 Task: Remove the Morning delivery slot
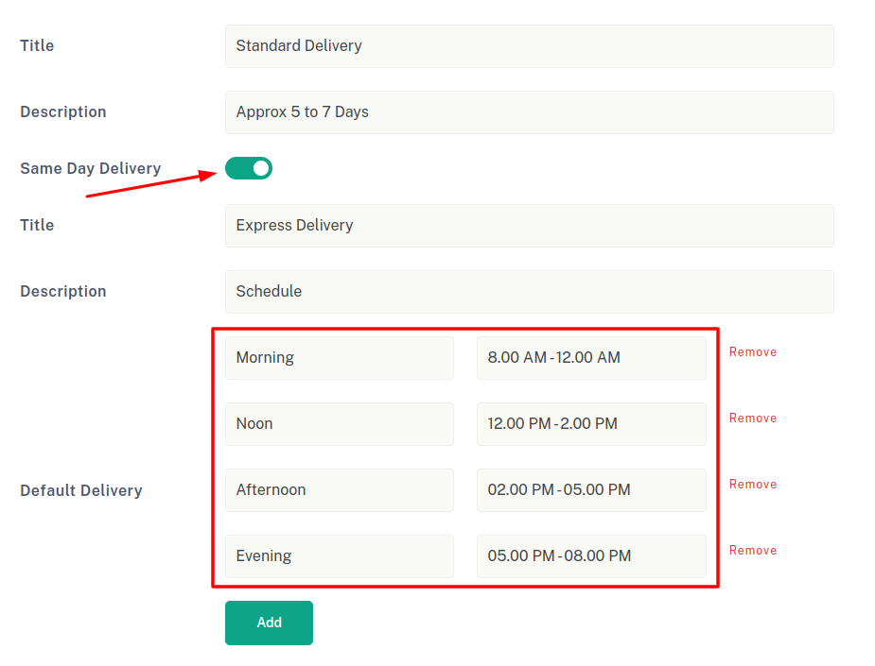[x=752, y=352]
